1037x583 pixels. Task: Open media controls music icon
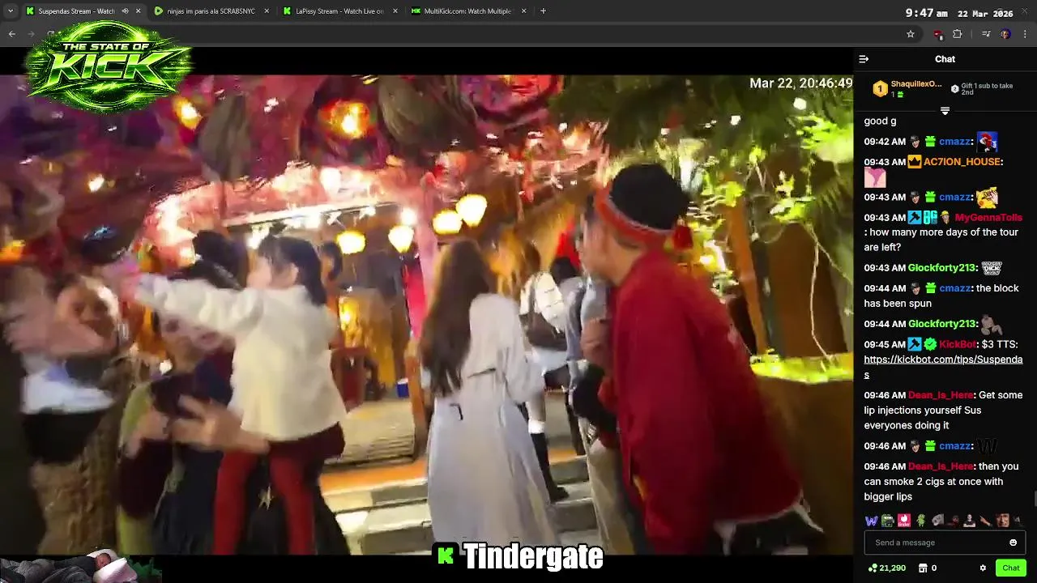[986, 34]
